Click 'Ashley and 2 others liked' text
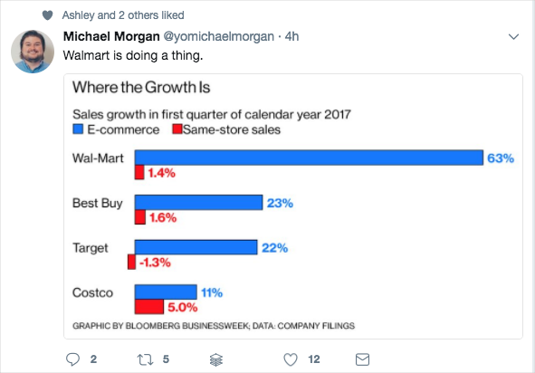The height and width of the screenshot is (373, 535). click(123, 15)
